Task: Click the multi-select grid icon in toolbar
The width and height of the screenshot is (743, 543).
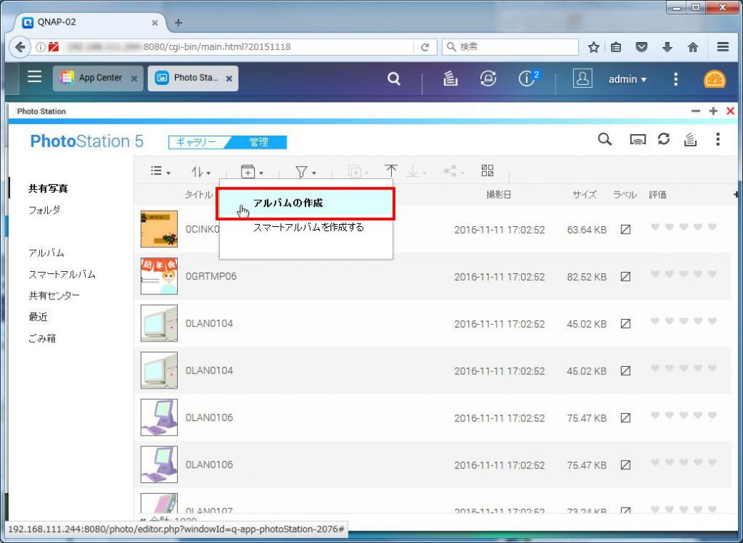Action: click(488, 170)
